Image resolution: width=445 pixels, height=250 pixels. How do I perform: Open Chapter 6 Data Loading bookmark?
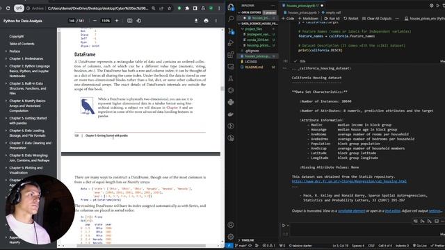(27, 133)
